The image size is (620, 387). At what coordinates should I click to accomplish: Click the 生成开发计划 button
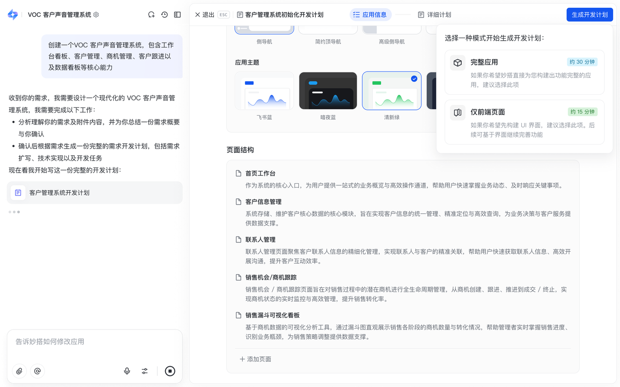(x=589, y=15)
